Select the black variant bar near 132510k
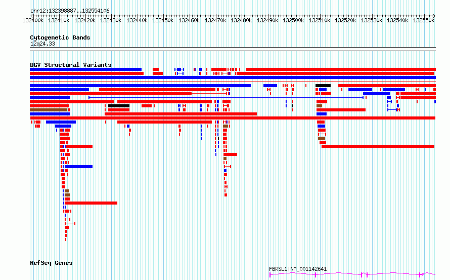The width and height of the screenshot is (450, 280). pyautogui.click(x=323, y=86)
